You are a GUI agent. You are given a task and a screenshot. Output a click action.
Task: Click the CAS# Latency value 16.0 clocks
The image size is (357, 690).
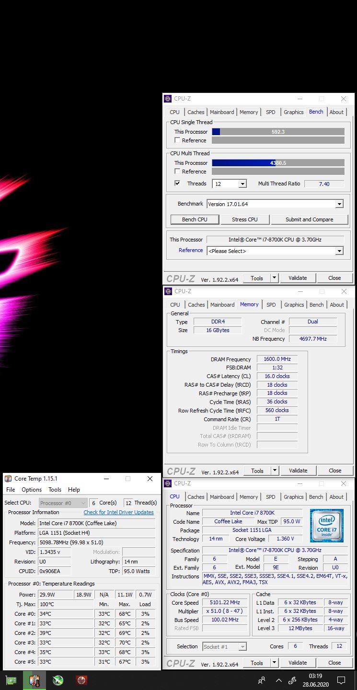(x=277, y=376)
